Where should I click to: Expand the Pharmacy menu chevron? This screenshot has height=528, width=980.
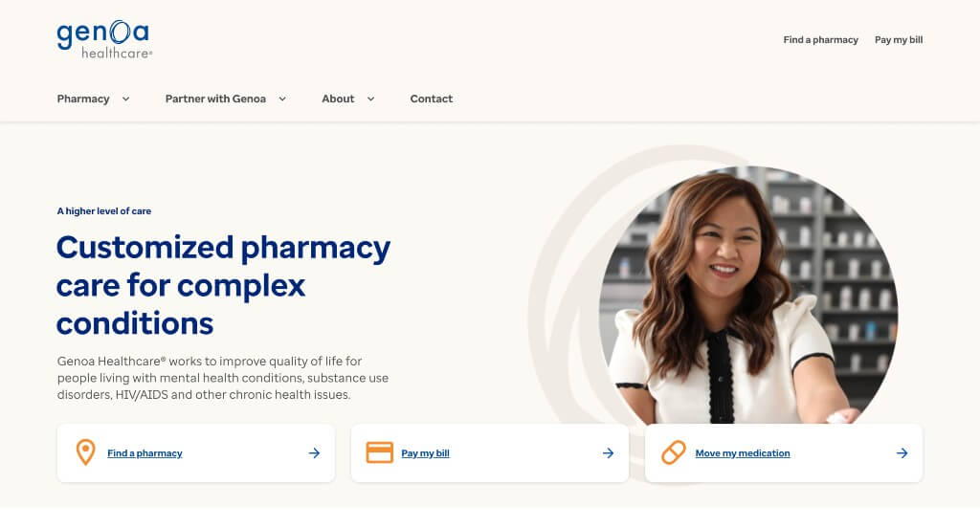125,99
